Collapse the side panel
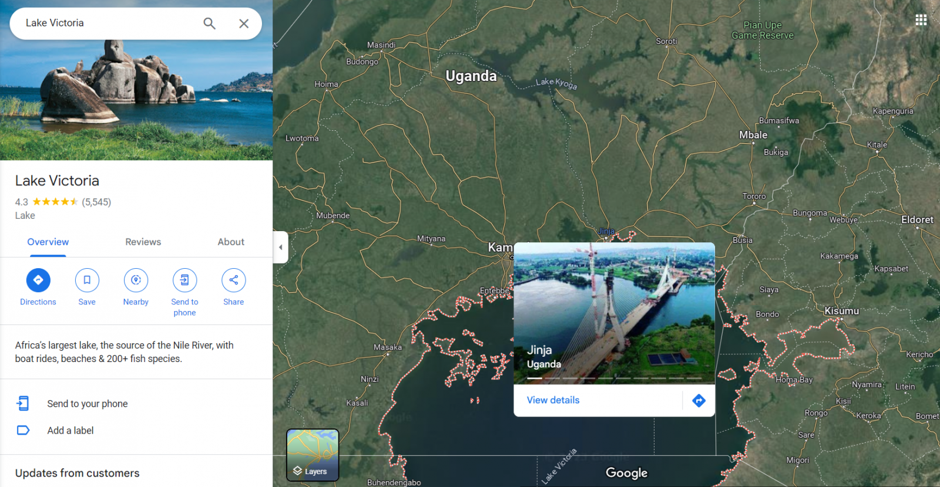 click(x=280, y=247)
